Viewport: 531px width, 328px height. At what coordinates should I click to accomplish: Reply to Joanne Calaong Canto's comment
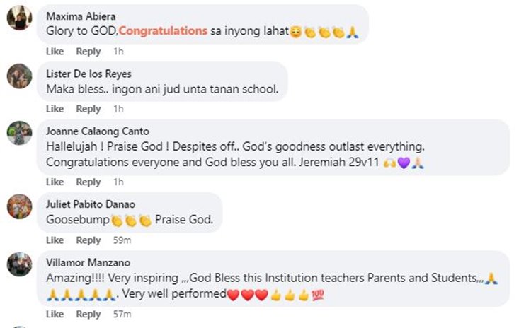click(88, 182)
